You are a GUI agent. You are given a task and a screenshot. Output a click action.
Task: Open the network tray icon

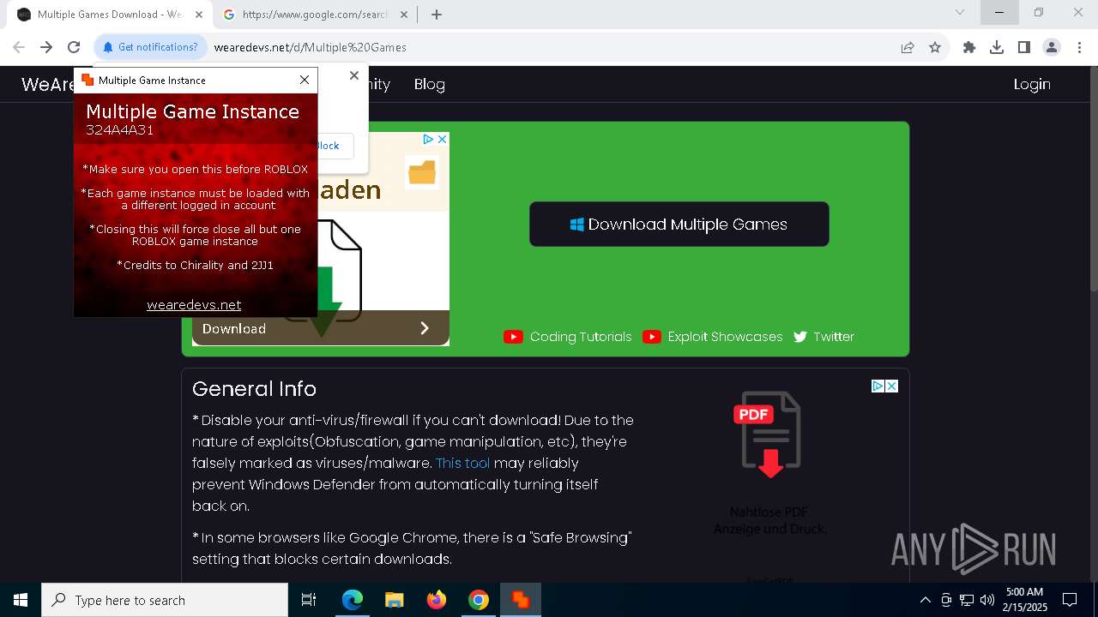[967, 600]
